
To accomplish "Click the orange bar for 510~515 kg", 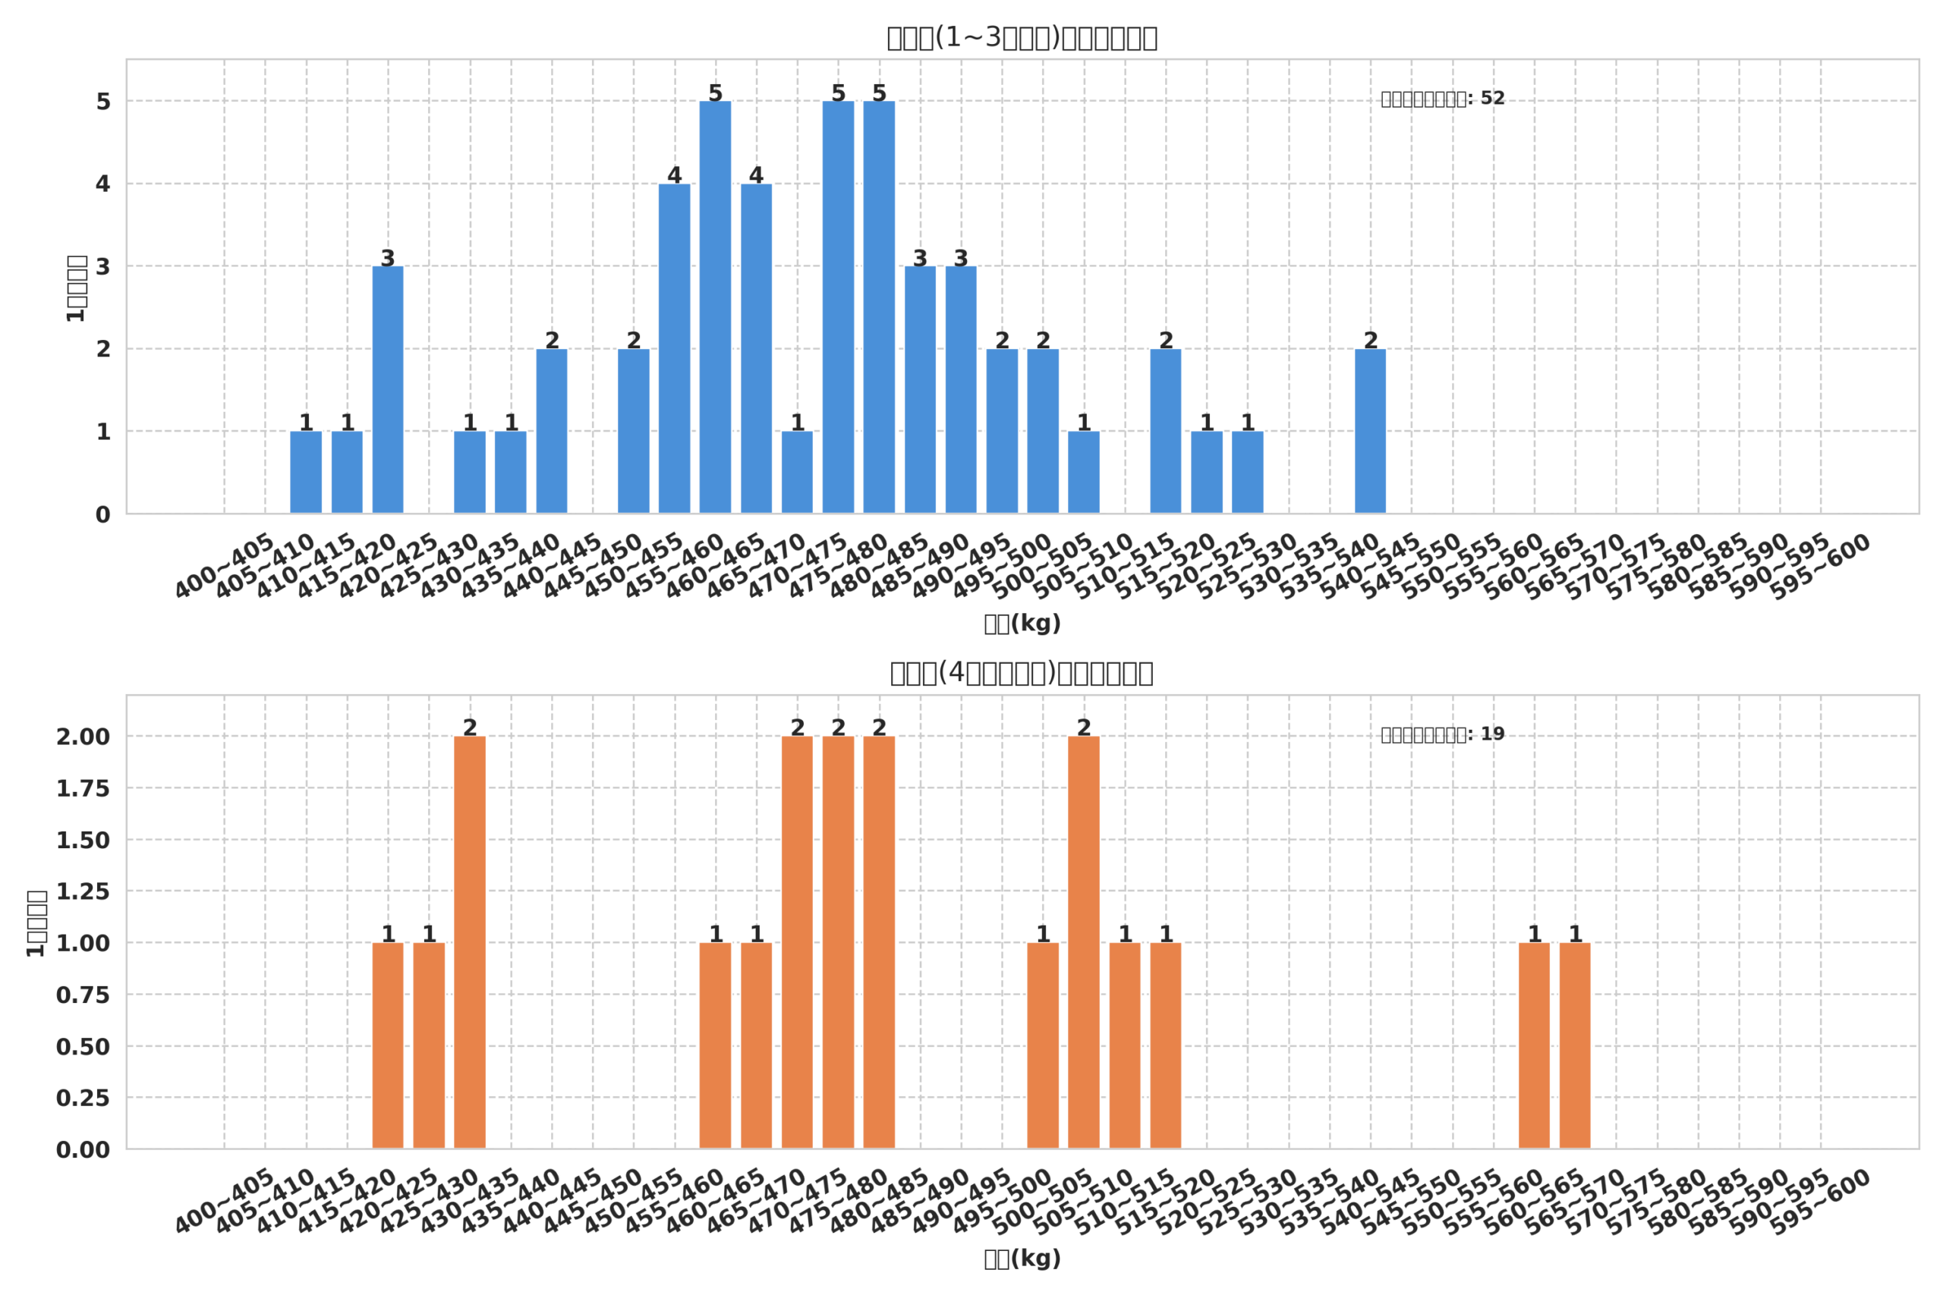I will (1124, 1045).
